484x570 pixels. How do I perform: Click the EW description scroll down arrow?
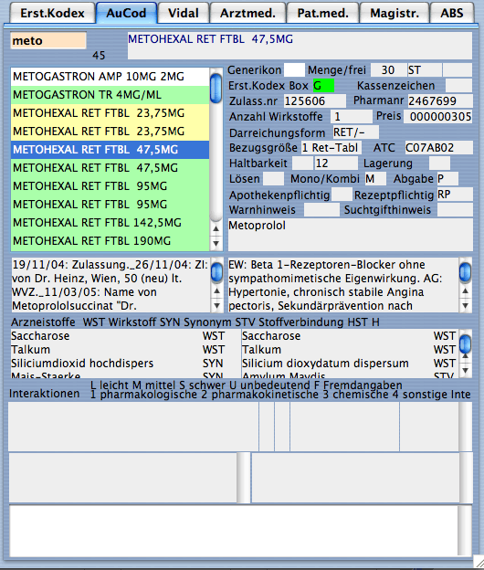(465, 306)
